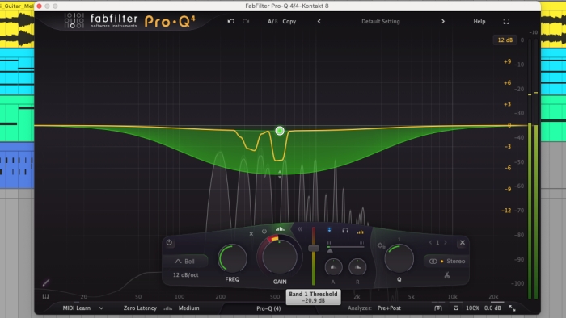Click the output options icon left of 100%

click(456, 308)
